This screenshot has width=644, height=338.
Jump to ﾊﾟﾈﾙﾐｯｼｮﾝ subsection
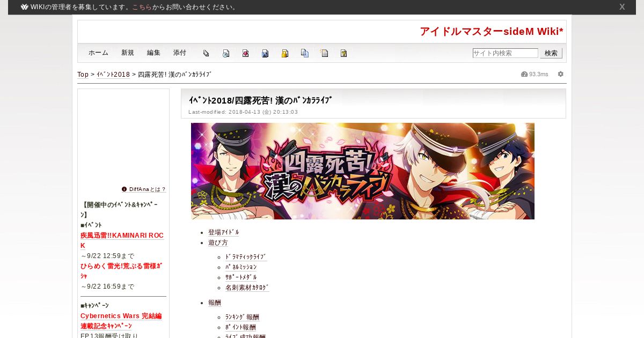point(241,267)
